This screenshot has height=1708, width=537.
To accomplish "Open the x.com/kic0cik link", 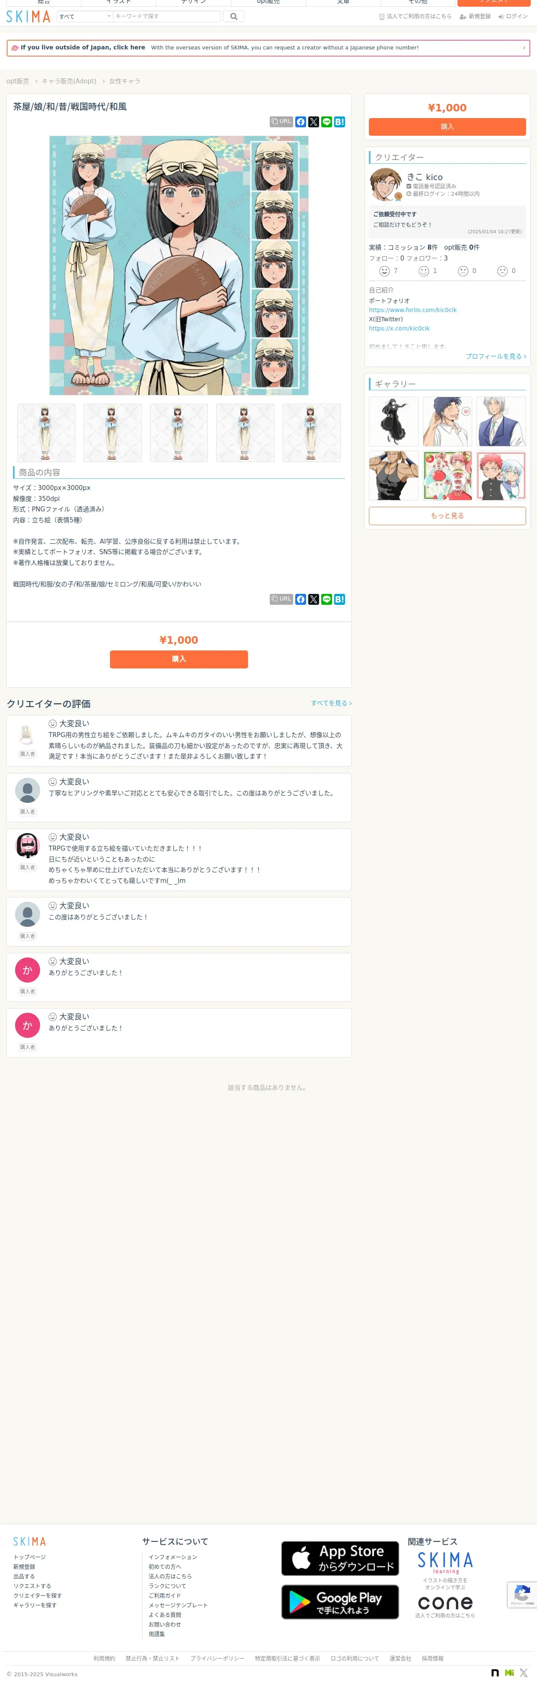I will click(x=399, y=329).
